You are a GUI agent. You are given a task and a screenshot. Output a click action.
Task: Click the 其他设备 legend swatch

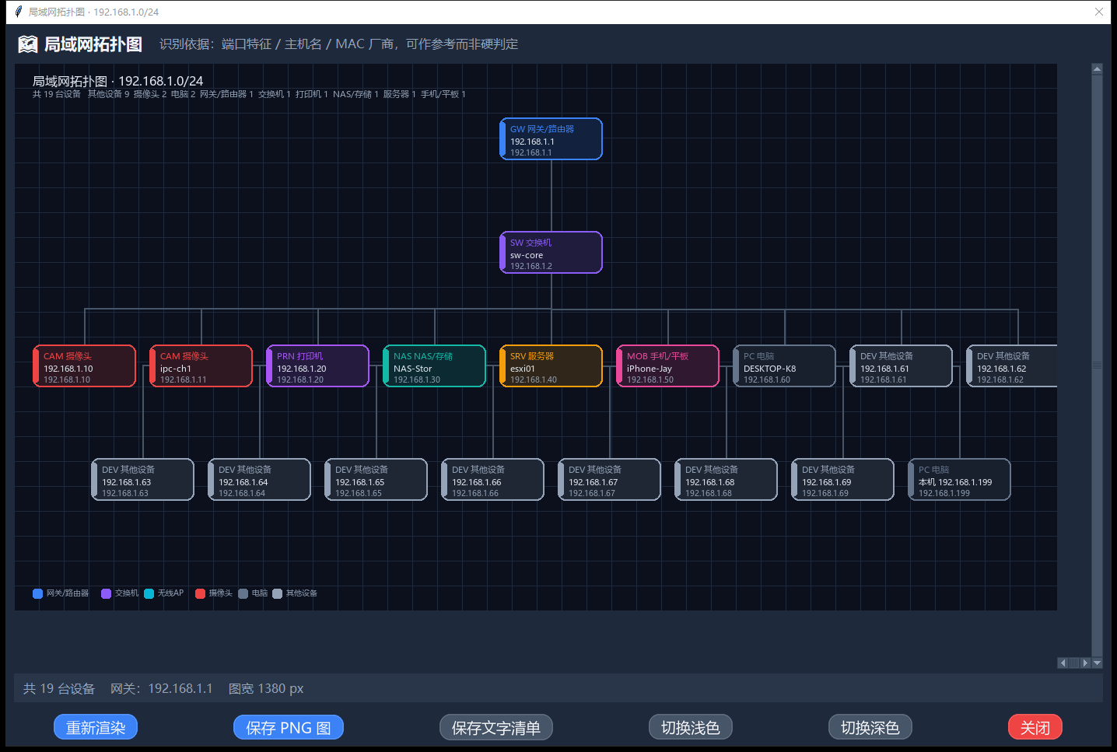[x=277, y=593]
